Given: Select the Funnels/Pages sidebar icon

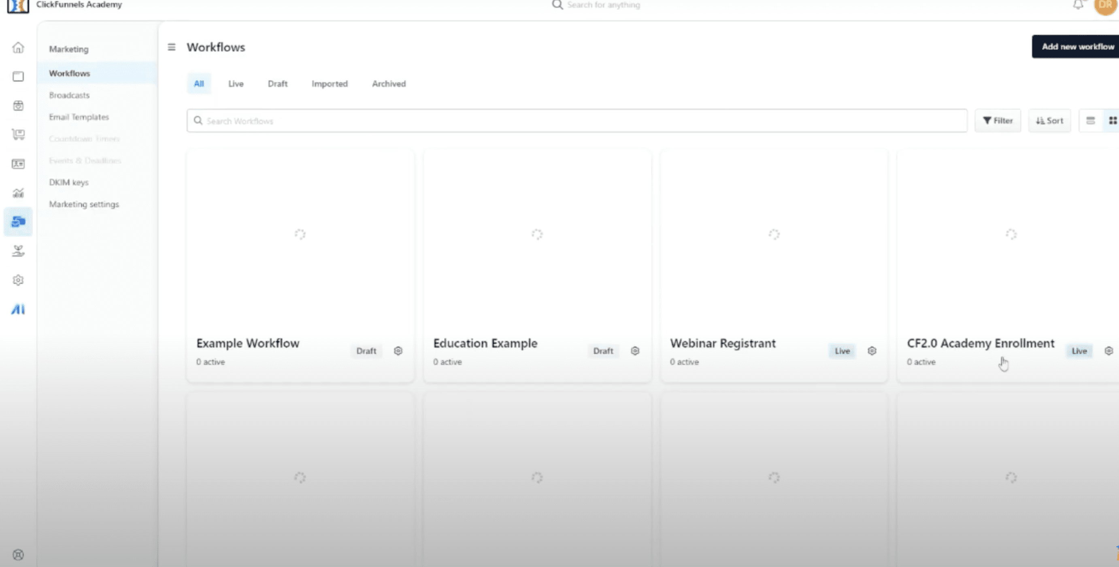Looking at the screenshot, I should click(18, 76).
